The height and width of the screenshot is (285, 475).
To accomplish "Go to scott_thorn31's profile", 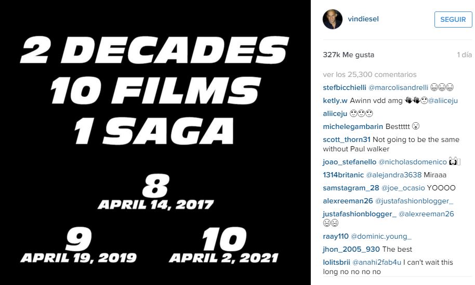I will (x=347, y=139).
